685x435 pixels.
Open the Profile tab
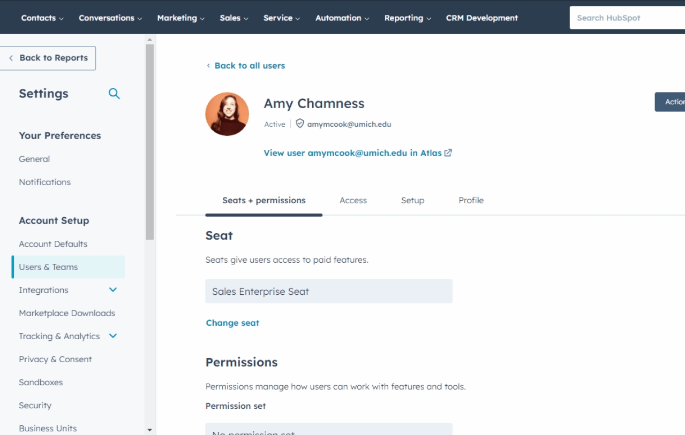[x=471, y=200]
